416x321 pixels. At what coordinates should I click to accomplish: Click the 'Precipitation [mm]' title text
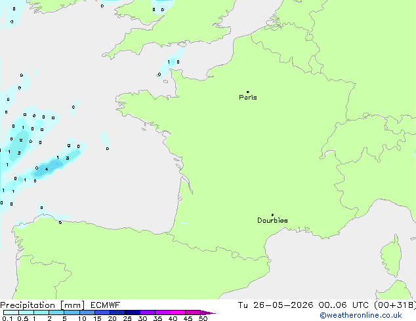point(43,305)
